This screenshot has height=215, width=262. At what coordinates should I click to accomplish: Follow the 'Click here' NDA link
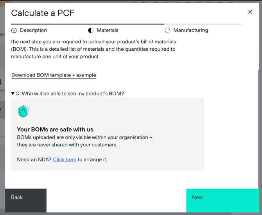65,160
